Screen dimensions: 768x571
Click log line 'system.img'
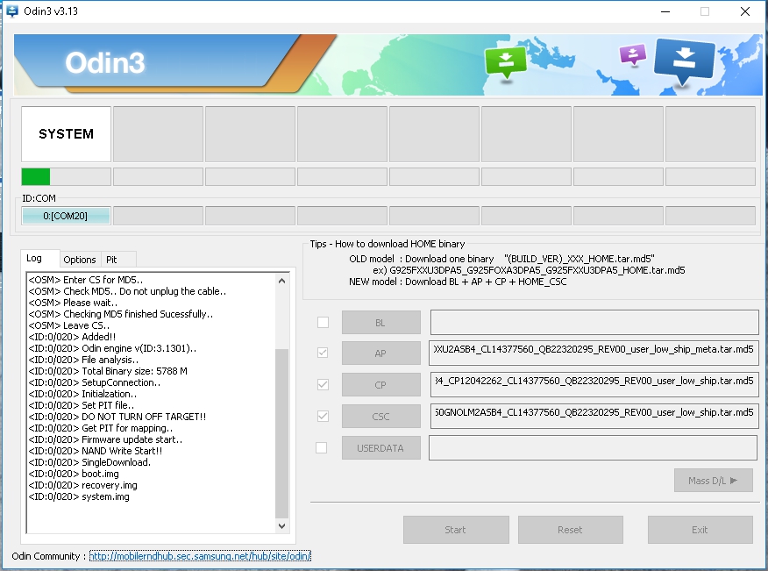point(79,496)
